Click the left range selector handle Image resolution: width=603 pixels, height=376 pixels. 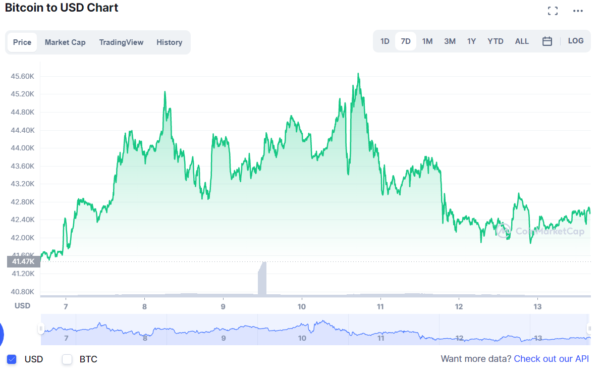tap(41, 329)
